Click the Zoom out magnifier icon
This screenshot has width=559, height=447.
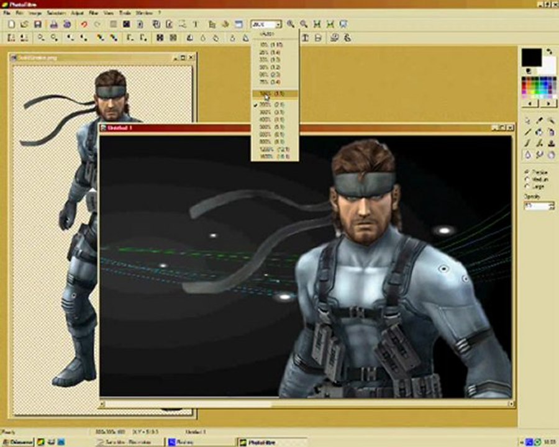click(303, 24)
